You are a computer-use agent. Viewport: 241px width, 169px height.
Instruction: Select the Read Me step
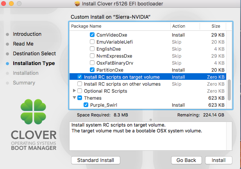click(x=23, y=44)
